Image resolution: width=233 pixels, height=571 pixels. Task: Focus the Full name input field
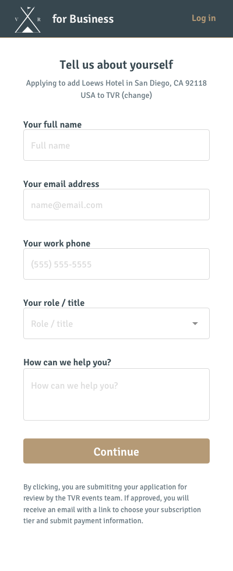[x=116, y=145]
